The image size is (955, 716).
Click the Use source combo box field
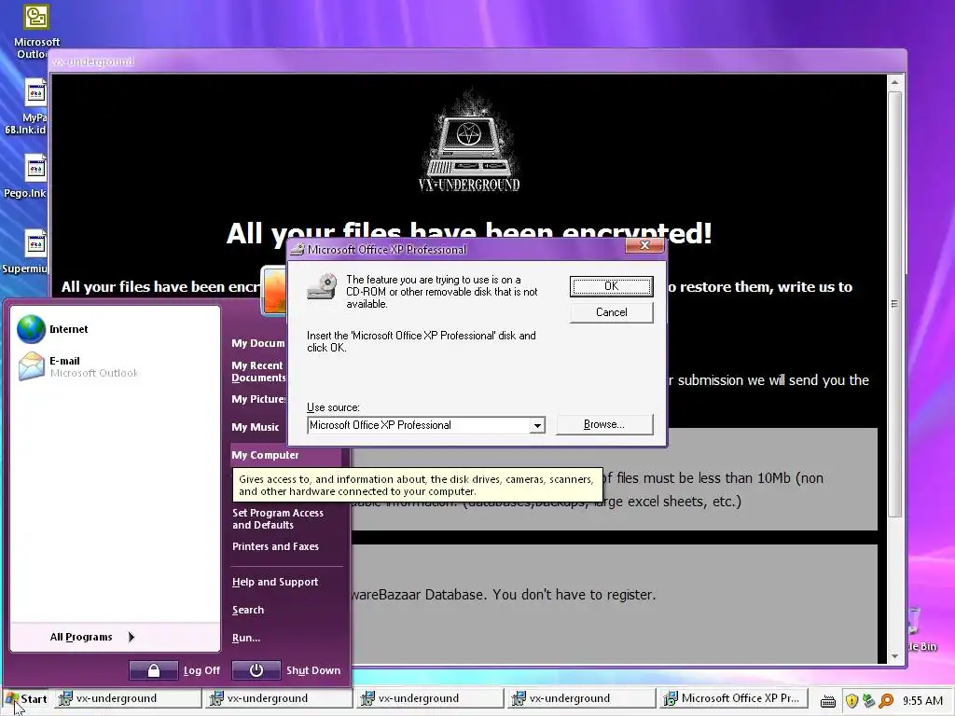click(x=425, y=425)
